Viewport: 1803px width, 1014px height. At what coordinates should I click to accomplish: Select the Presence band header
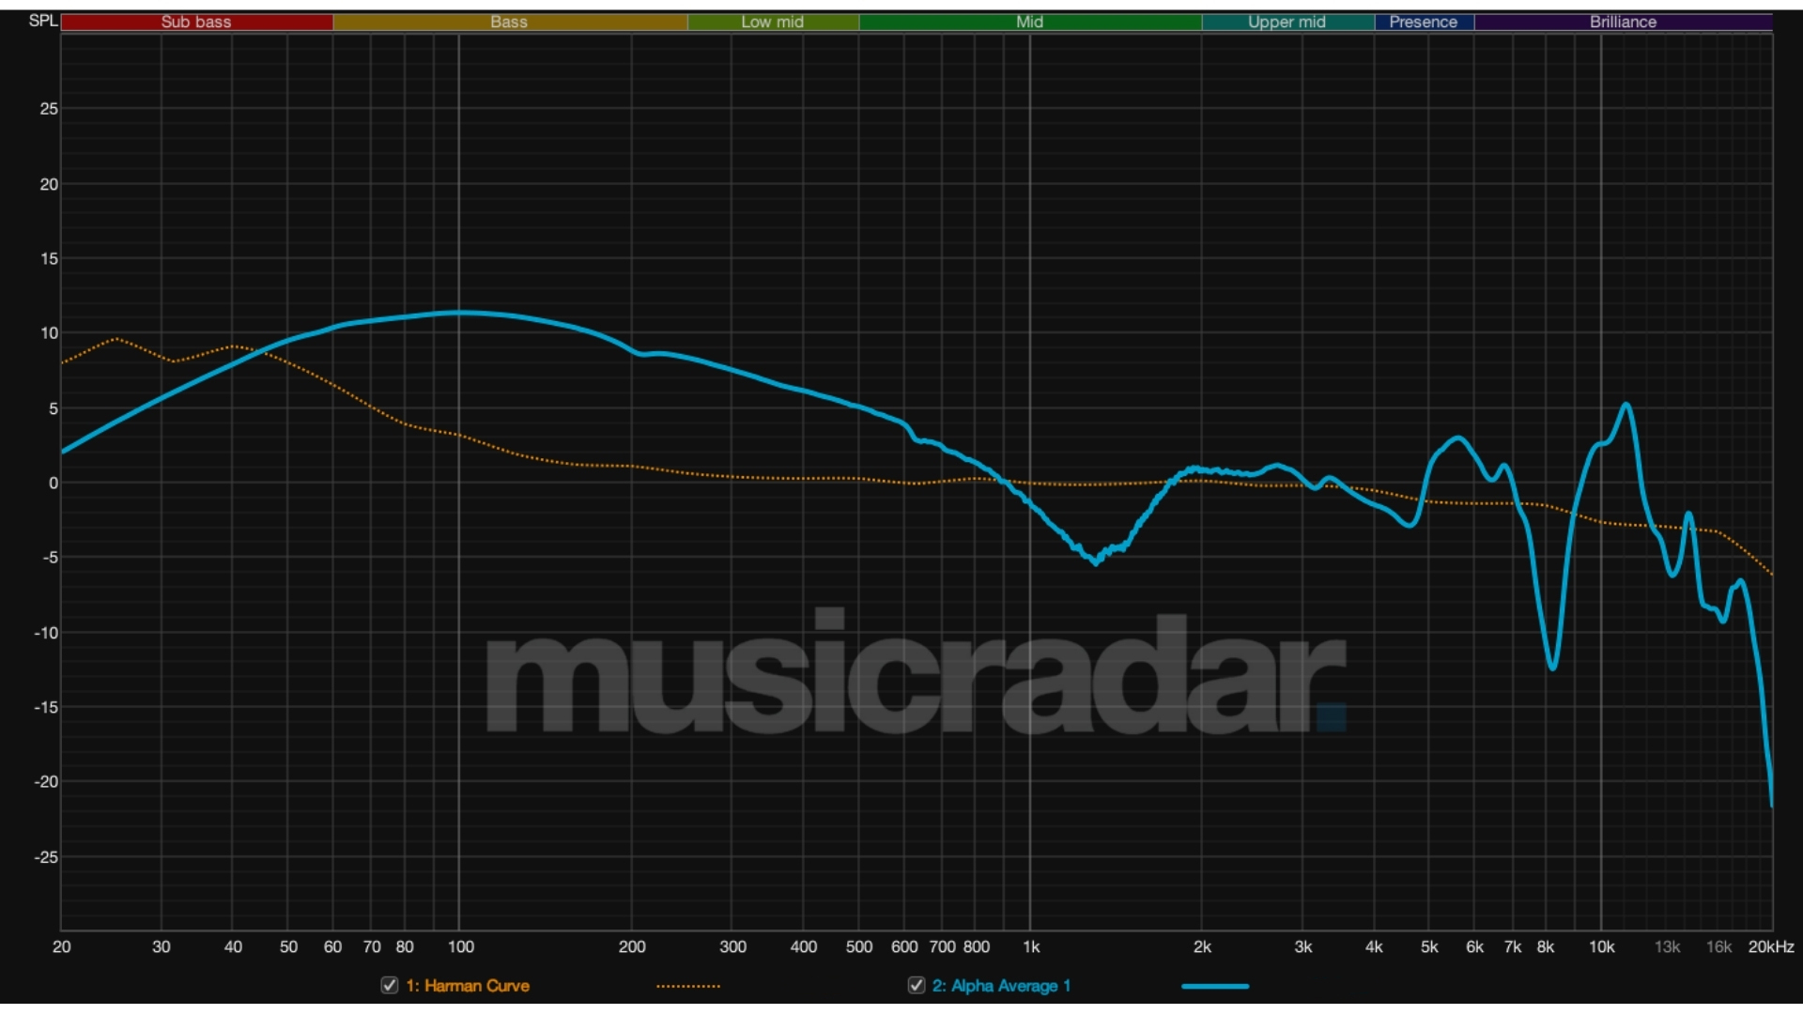tap(1424, 22)
